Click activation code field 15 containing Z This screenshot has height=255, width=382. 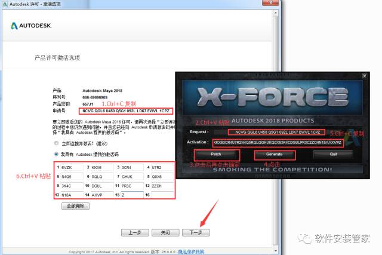pos(131,195)
